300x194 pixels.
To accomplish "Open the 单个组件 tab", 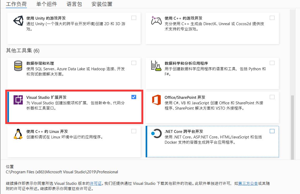I will [x=47, y=4].
